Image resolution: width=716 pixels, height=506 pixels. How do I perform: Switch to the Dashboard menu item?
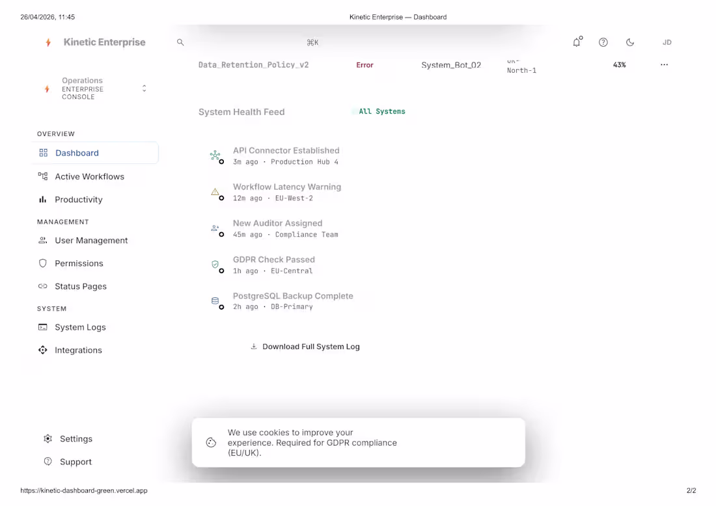pyautogui.click(x=77, y=153)
